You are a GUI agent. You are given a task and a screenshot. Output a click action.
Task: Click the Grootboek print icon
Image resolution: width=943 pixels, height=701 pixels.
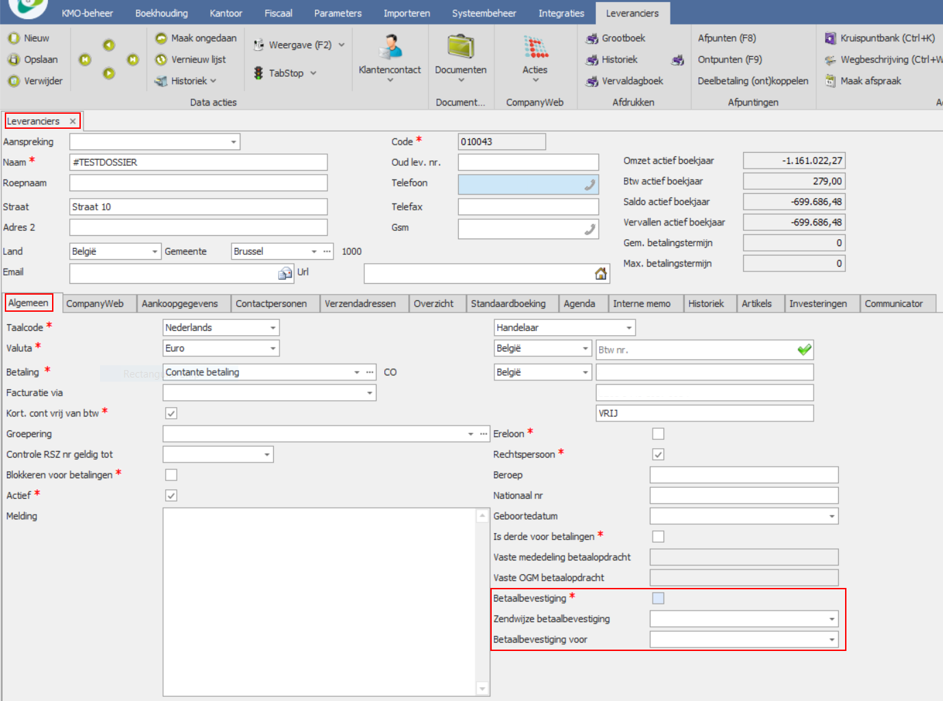click(x=592, y=39)
